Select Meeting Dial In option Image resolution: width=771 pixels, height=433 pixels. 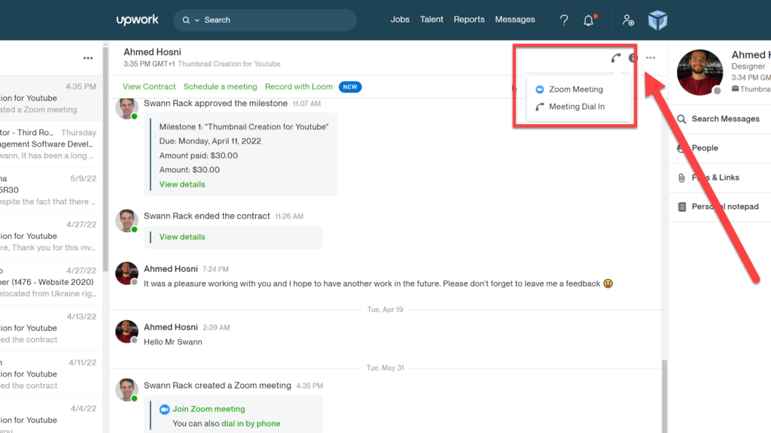pyautogui.click(x=578, y=107)
